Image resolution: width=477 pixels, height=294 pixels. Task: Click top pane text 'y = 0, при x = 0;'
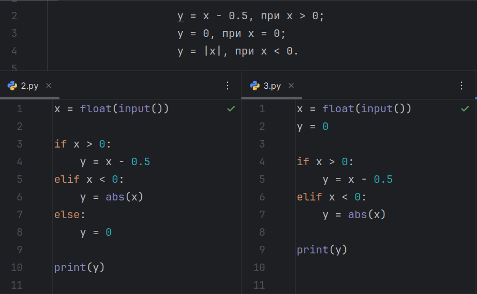pyautogui.click(x=231, y=33)
